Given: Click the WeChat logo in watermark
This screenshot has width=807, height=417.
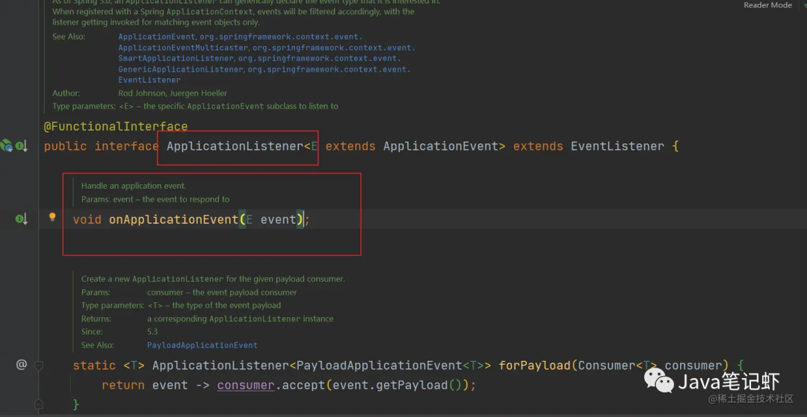Looking at the screenshot, I should [660, 383].
